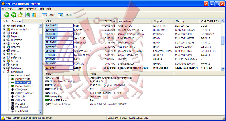Select the Multimedia icon in tree
The height and width of the screenshot is (121, 226).
(x=8, y=40)
